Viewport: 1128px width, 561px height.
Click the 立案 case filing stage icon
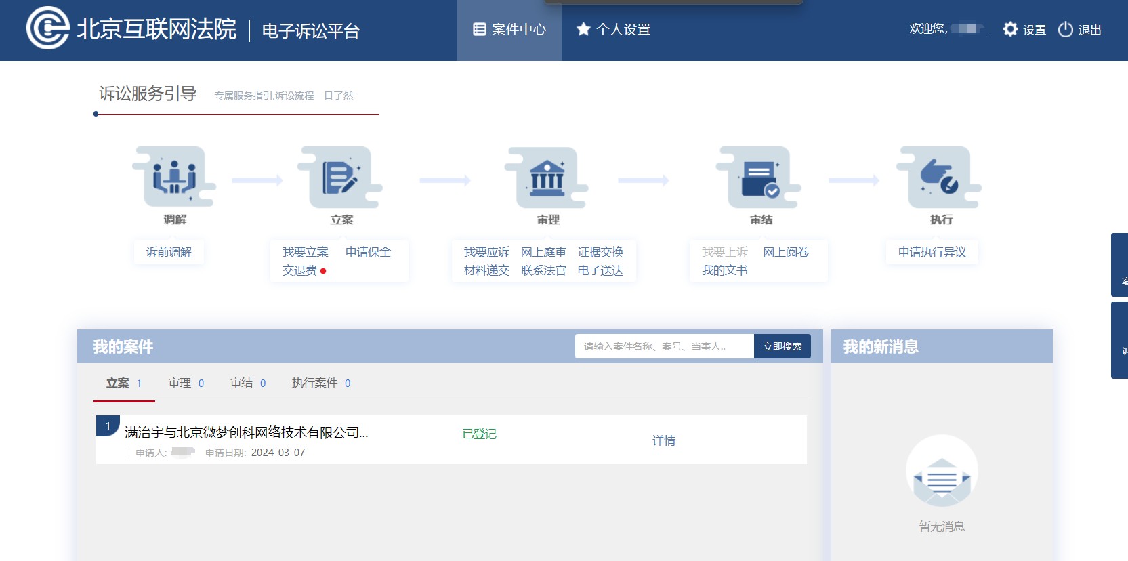click(x=341, y=178)
